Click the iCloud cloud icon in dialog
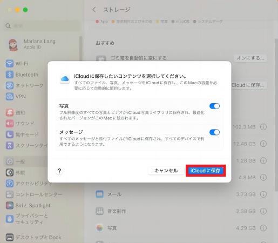Screen dimensions: 278x243 [x=65, y=79]
